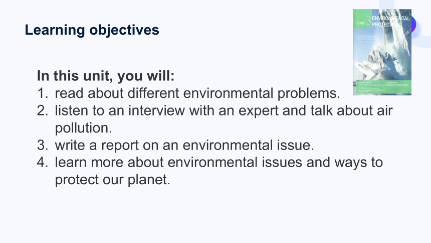Viewport: 431px width, 243px height.
Task: Select the "read about different environmental problems" line
Action: click(x=197, y=93)
